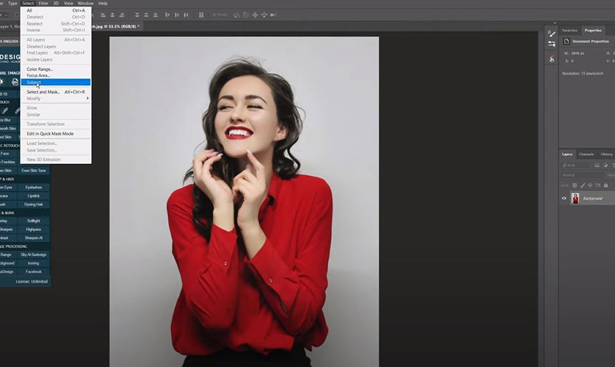
Task: Open the layer blend mode Normal dropdown
Action: point(583,175)
